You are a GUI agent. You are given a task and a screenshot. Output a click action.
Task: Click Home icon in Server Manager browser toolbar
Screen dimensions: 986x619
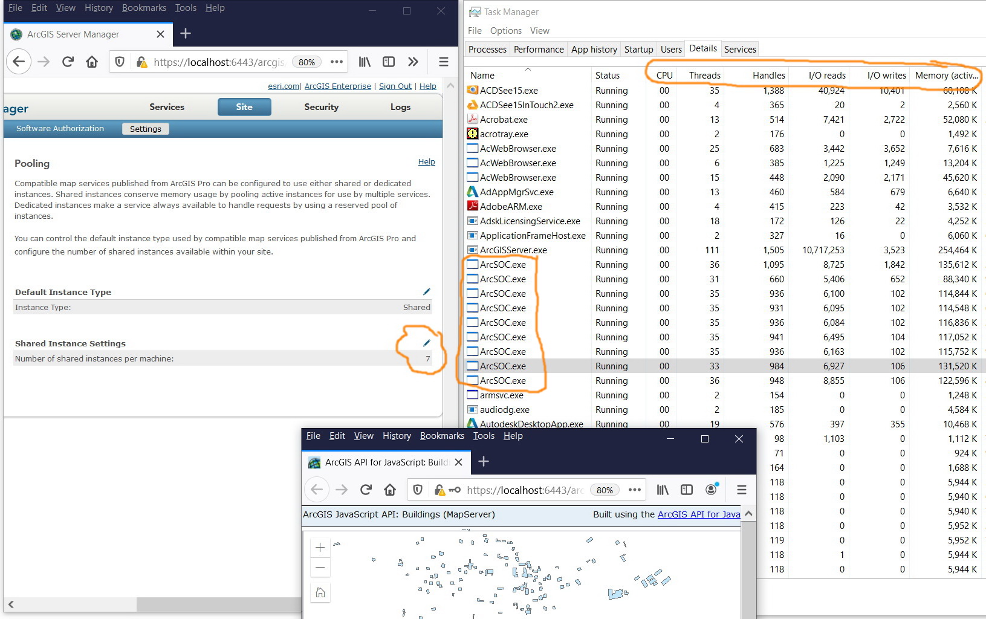coord(92,62)
